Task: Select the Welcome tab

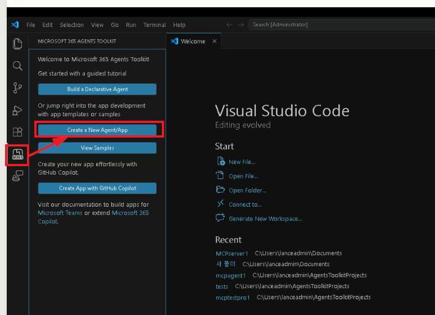Action: pyautogui.click(x=193, y=42)
